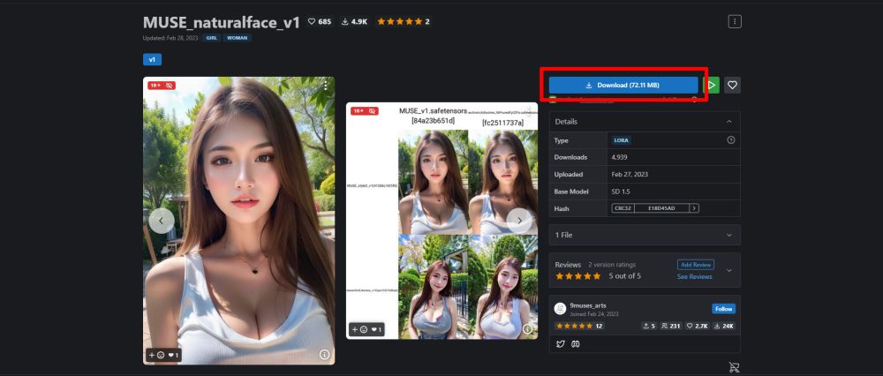This screenshot has width=883, height=376.
Task: Click the info icon on left image
Action: tap(324, 354)
